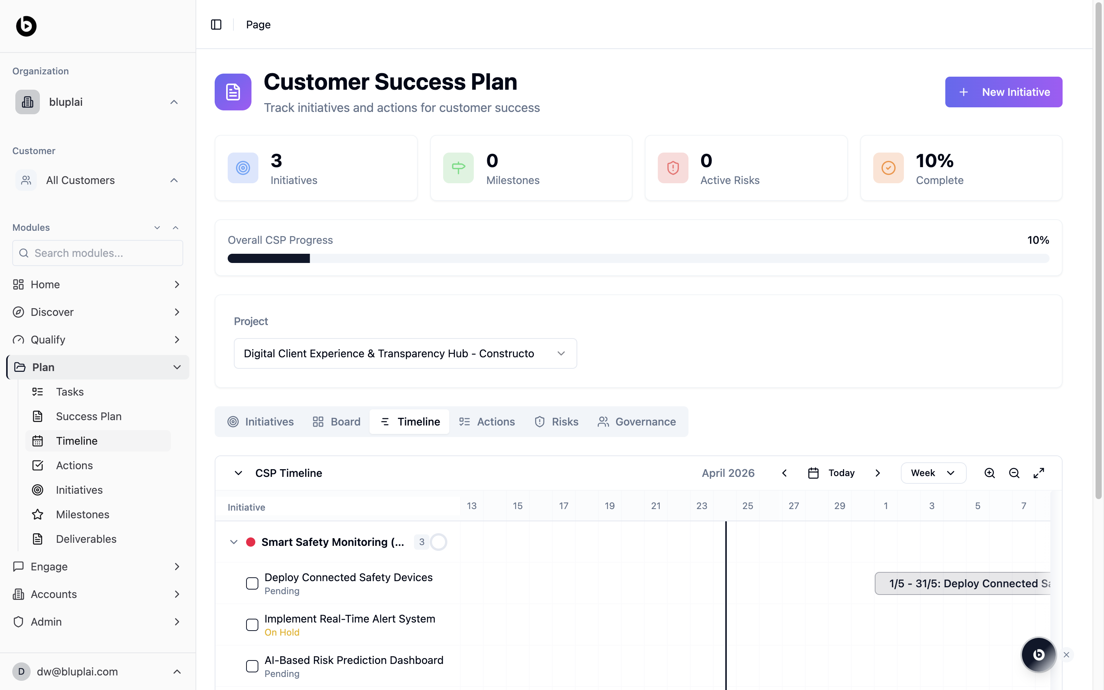Switch to the Governance tab
This screenshot has height=690, width=1104.
tap(637, 422)
